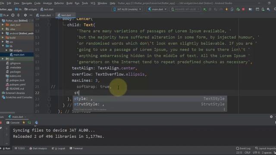
Task: Open the HUAWEI JAT-AL00 device selector dropdown
Action: [x=185, y=9]
